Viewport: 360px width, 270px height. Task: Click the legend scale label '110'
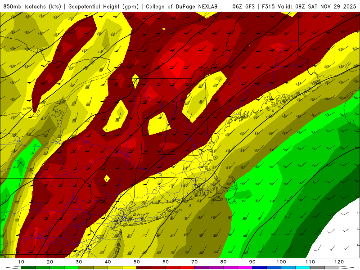point(310,262)
